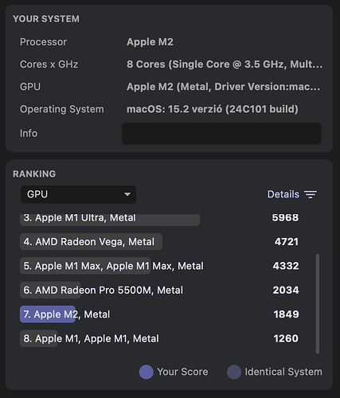This screenshot has width=340, height=398.
Task: Click the 1849 score value for Apple M2
Action: tap(286, 314)
